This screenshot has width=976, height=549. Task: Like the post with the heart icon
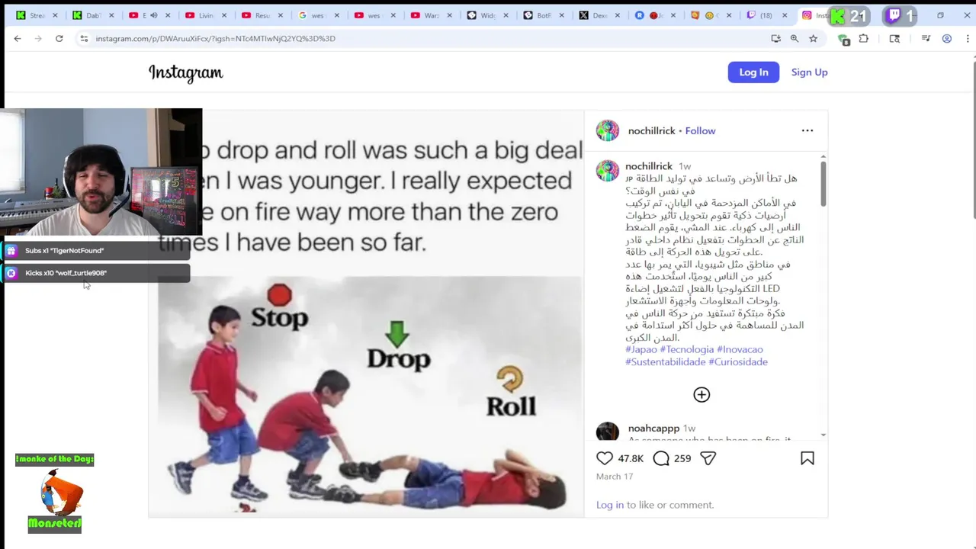tap(605, 458)
